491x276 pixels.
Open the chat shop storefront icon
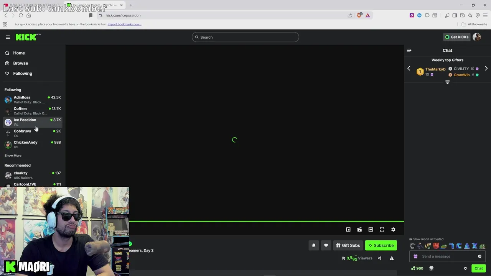click(431, 269)
